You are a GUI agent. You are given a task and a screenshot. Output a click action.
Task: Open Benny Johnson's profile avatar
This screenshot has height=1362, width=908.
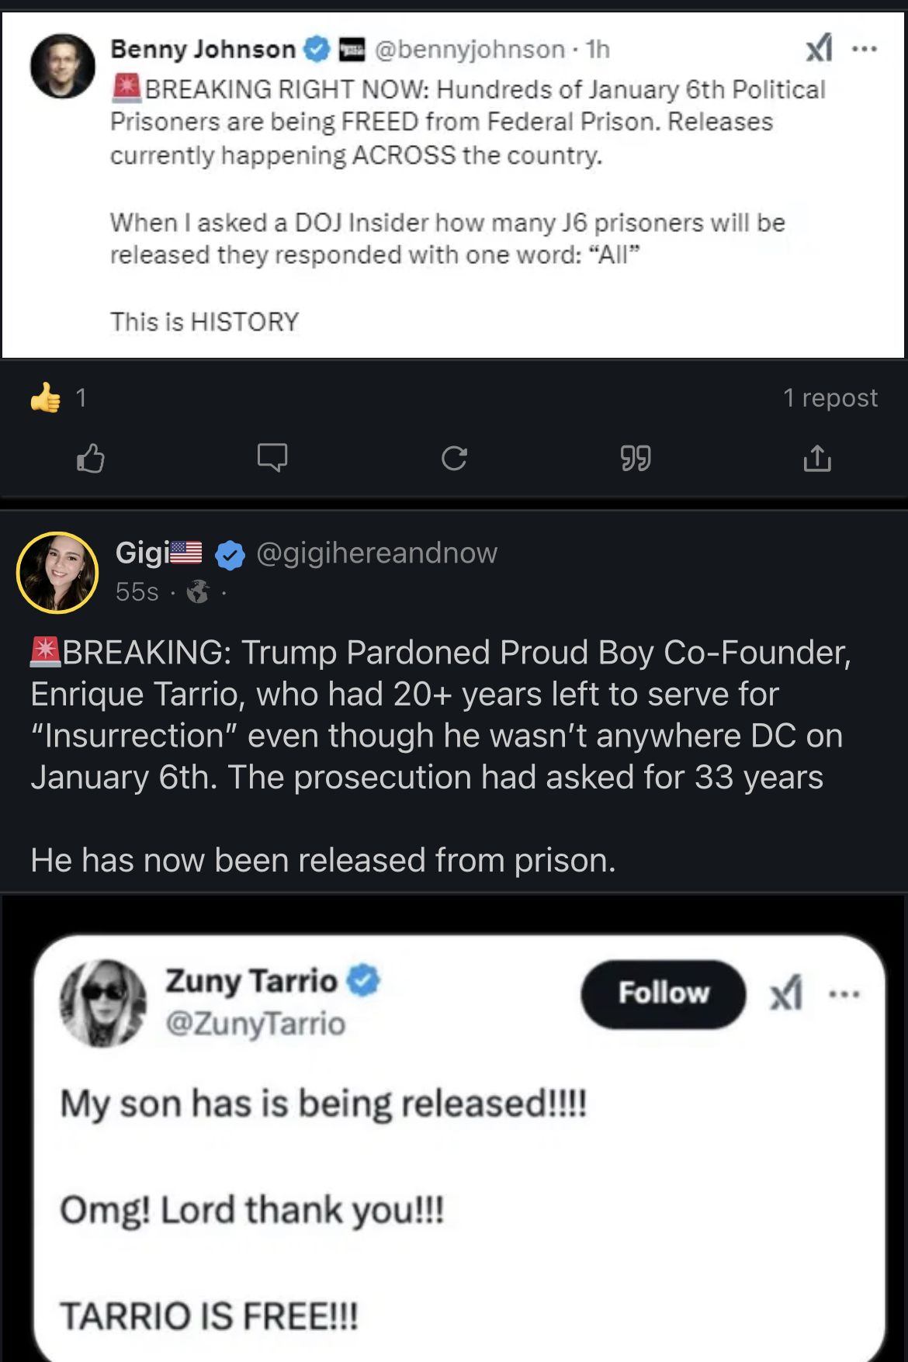[63, 66]
